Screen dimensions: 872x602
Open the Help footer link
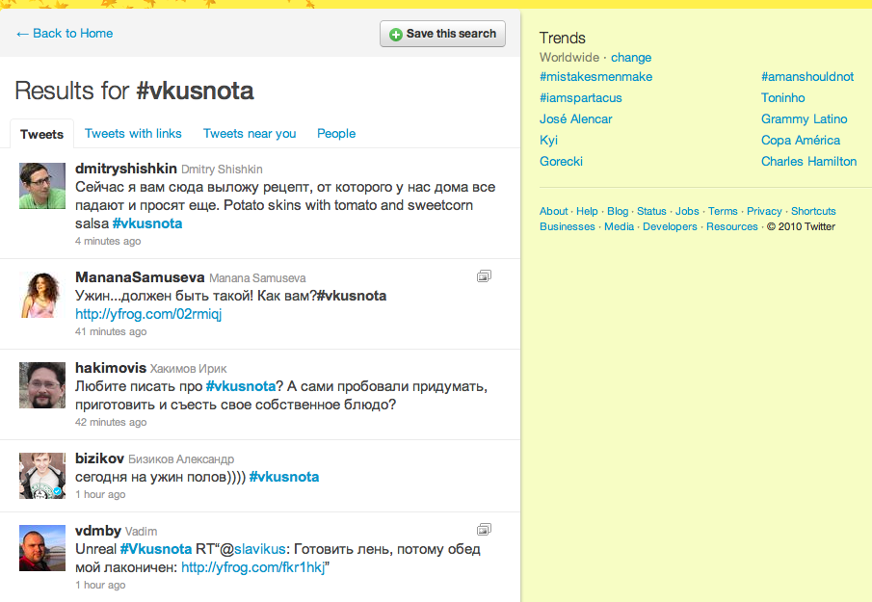[x=587, y=211]
